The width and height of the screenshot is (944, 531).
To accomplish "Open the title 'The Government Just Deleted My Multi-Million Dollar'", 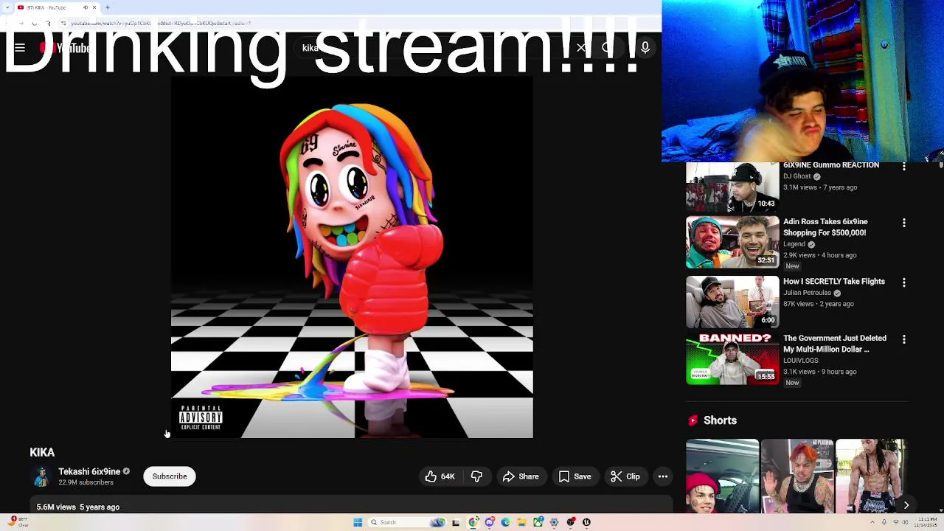I will 835,344.
